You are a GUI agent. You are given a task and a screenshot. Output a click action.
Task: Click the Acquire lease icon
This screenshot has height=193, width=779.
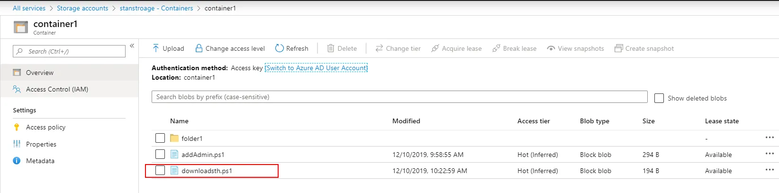[435, 48]
